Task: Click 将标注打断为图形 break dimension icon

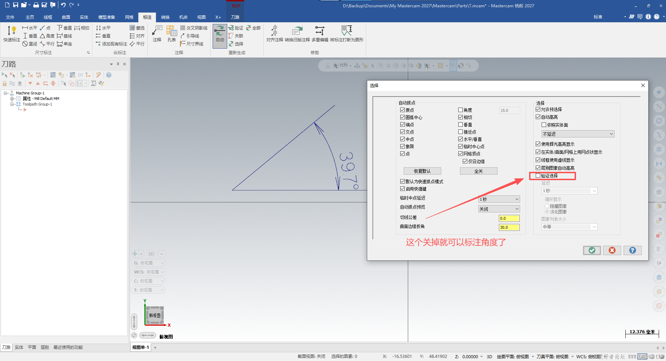Action: (346, 34)
